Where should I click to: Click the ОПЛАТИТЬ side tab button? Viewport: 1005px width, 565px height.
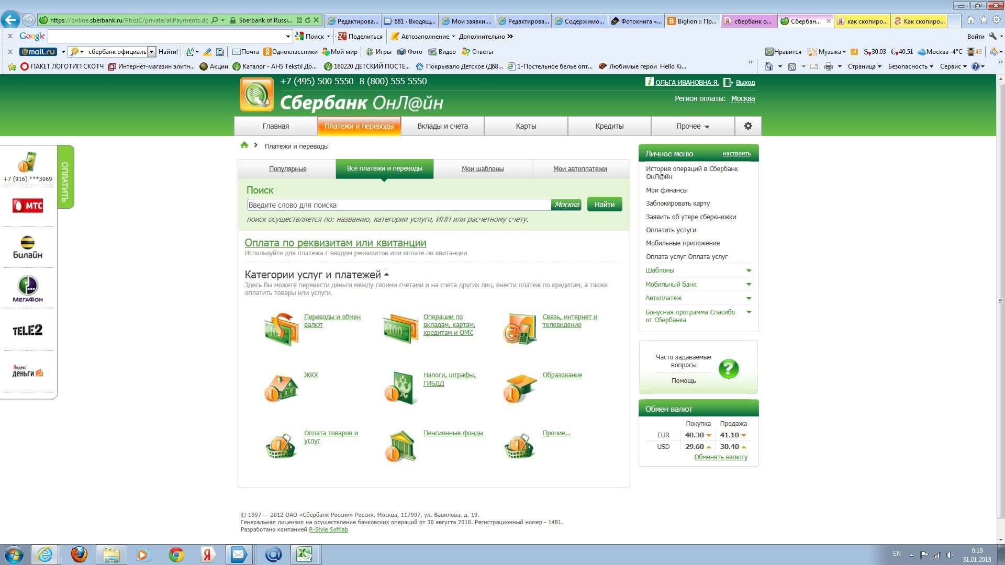(65, 177)
